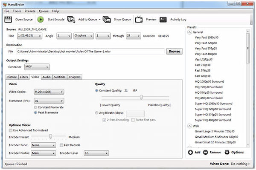Image resolution: width=256 pixels, height=170 pixels.
Task: Select Constant Framerate radio button
Action: 35,107
